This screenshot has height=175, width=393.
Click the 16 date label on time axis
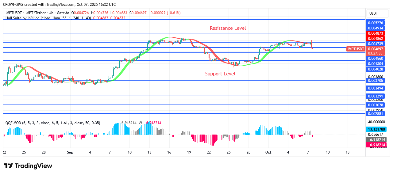169,152
